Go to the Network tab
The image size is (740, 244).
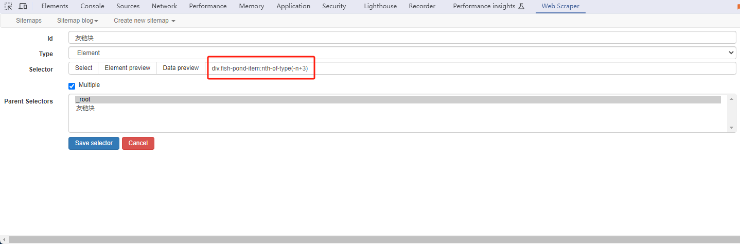click(164, 6)
